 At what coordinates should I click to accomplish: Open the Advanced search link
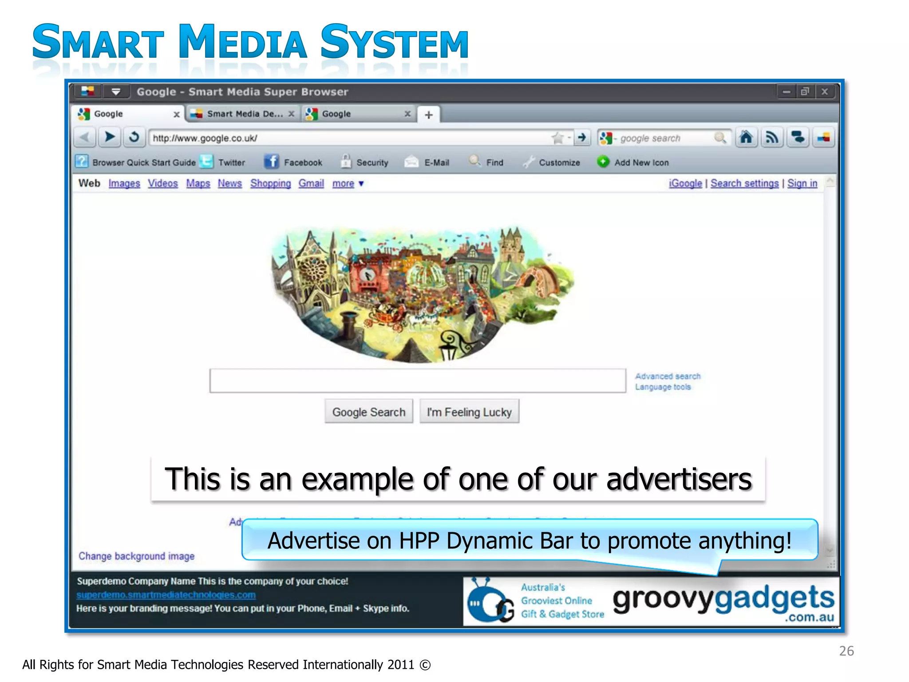(x=668, y=376)
